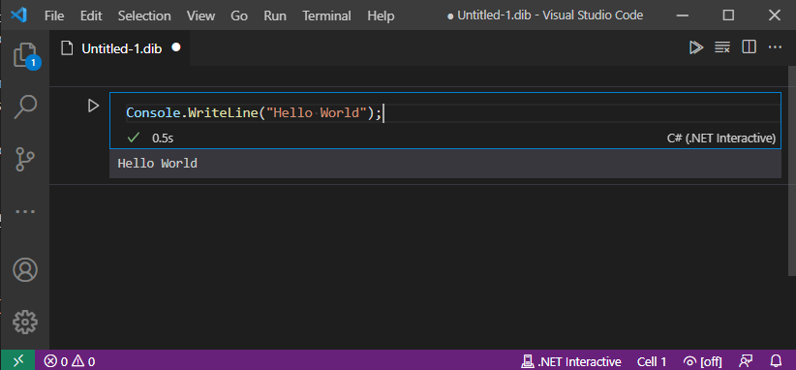
Task: Place cursor in the Console.WriteLine code cell
Action: coord(444,113)
